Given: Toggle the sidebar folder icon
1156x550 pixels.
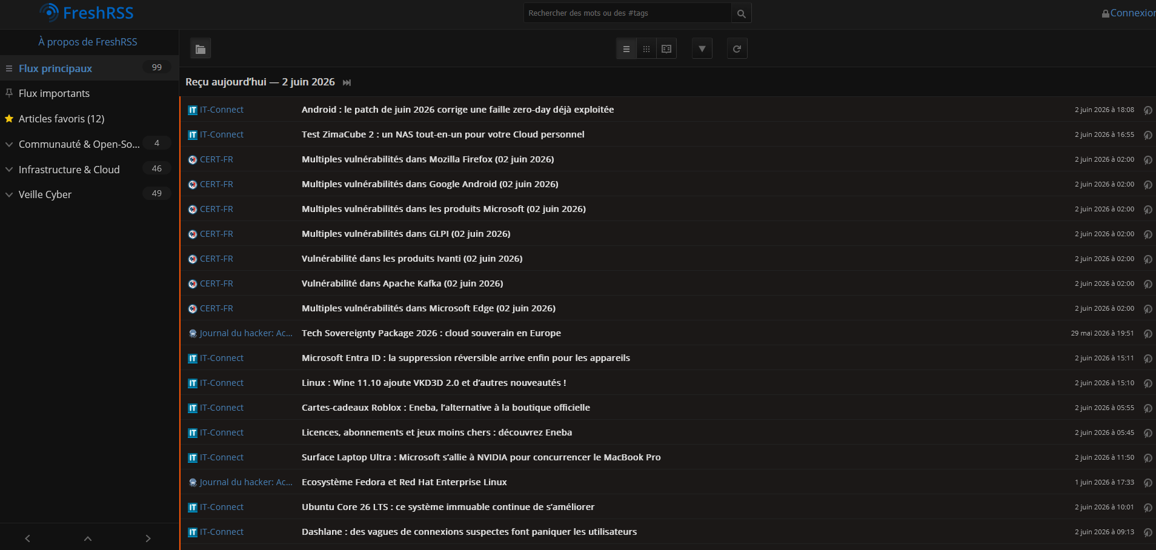Looking at the screenshot, I should (x=201, y=49).
